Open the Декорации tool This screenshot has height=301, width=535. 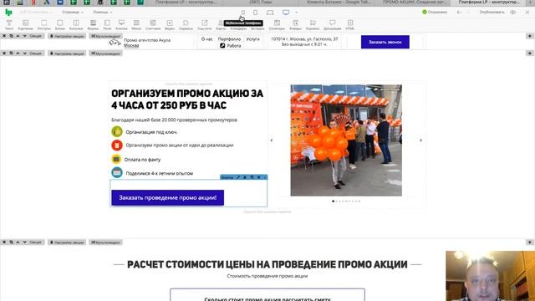coord(333,25)
